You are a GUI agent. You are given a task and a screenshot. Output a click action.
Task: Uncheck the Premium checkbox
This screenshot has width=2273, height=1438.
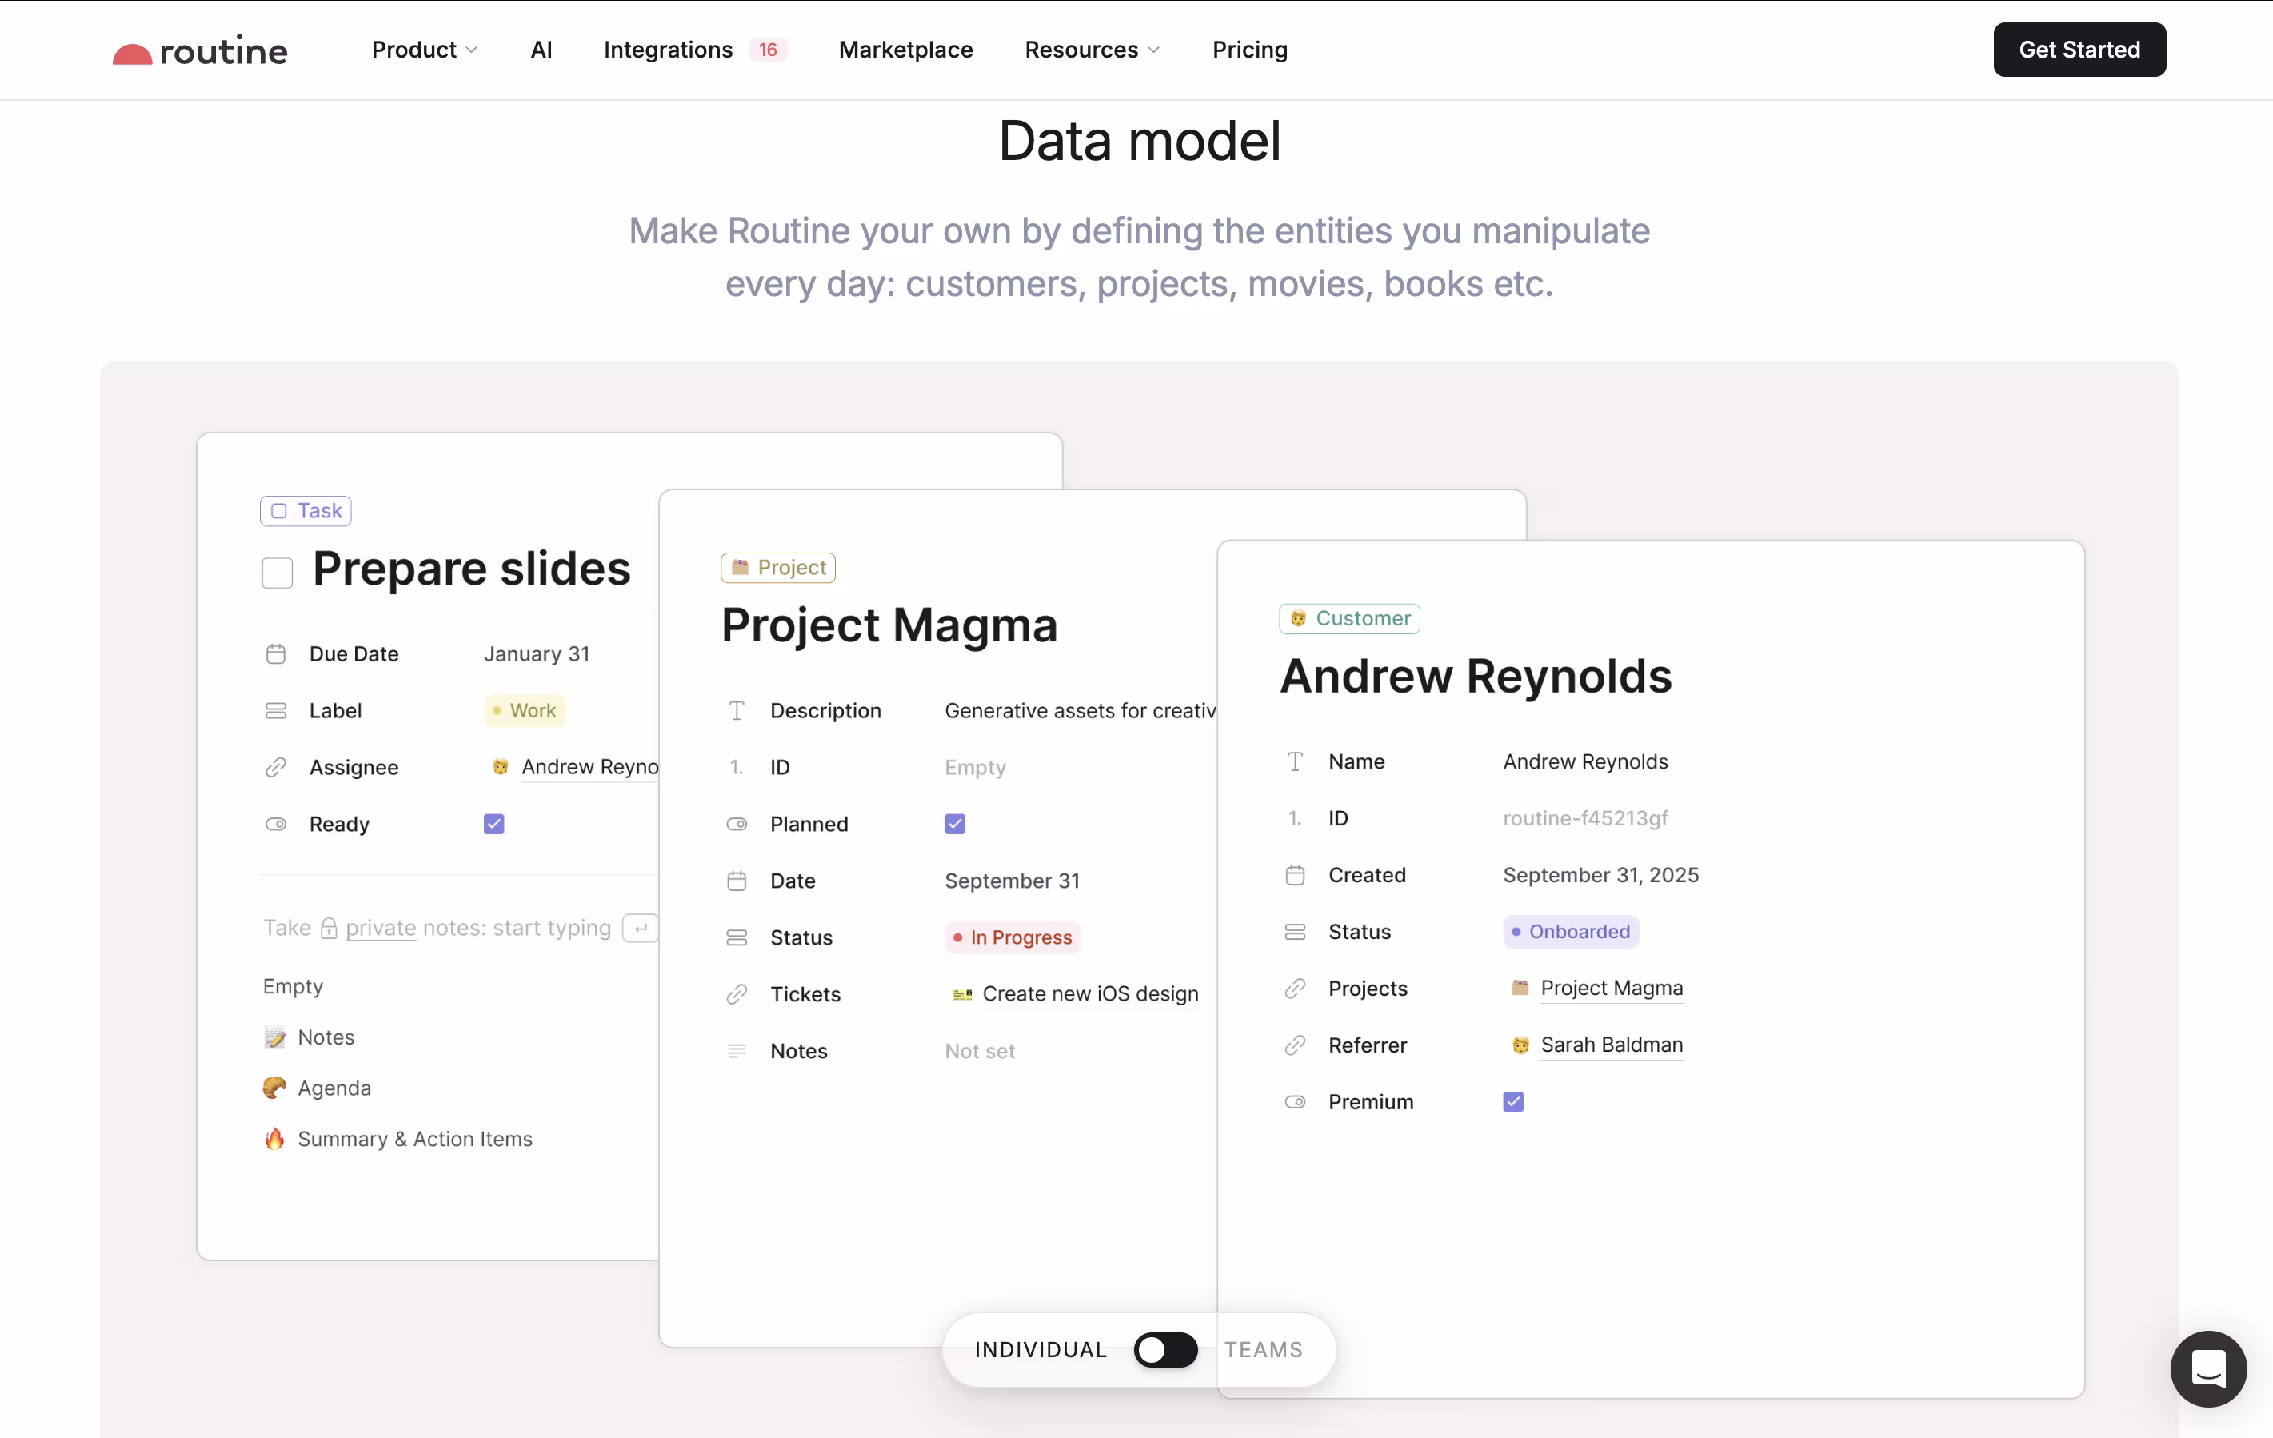[x=1513, y=1101]
